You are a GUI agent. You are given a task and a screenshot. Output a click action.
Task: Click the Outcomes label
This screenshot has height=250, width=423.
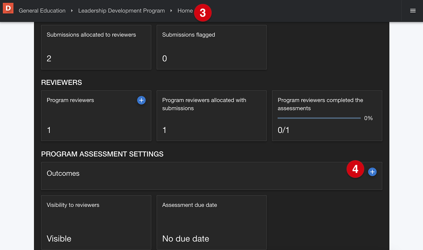pyautogui.click(x=63, y=173)
